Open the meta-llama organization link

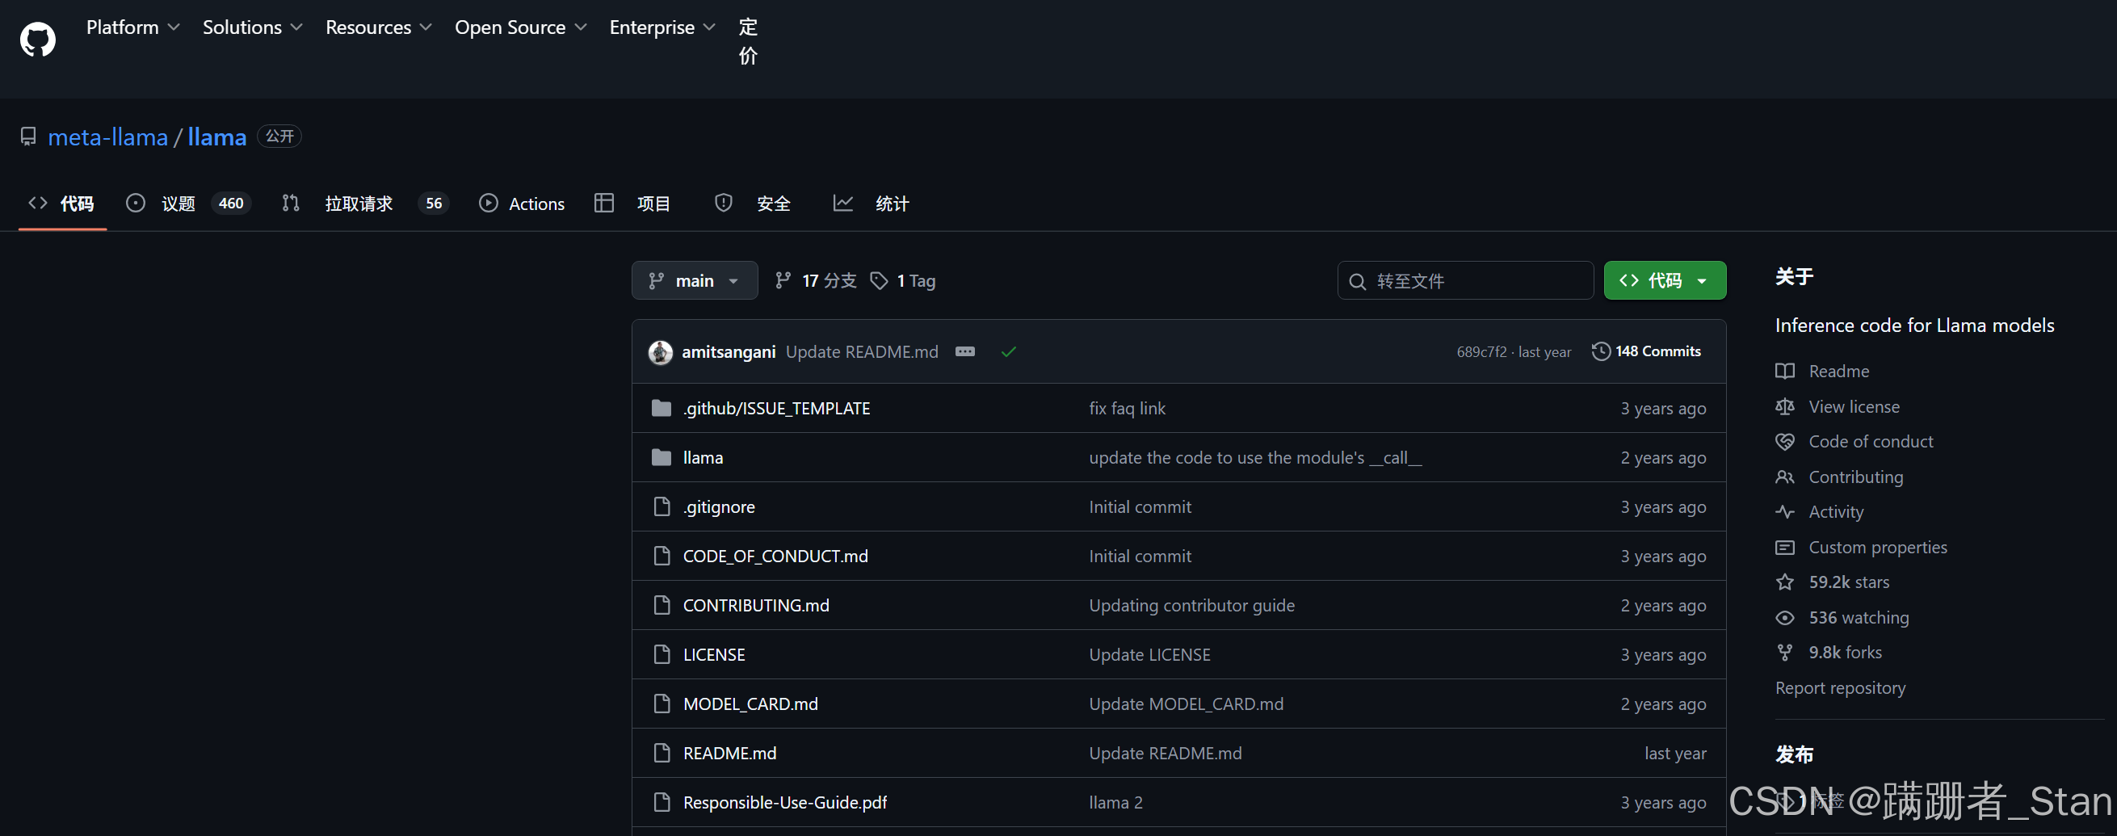point(107,137)
